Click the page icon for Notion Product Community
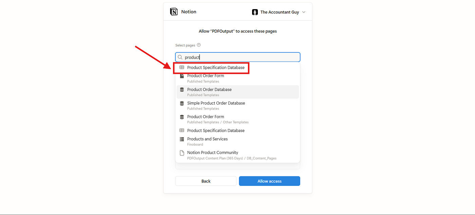The width and height of the screenshot is (475, 215). point(182,153)
